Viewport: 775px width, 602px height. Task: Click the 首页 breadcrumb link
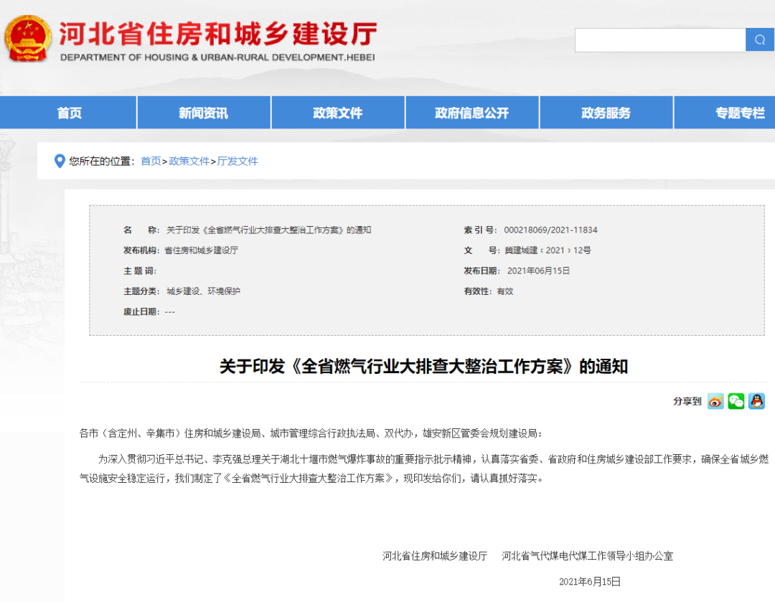(151, 161)
